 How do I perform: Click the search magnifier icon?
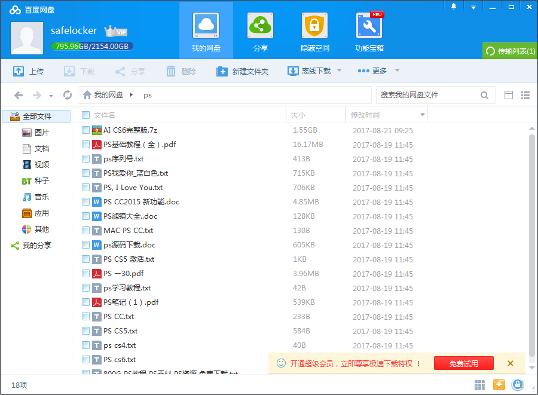pos(484,95)
